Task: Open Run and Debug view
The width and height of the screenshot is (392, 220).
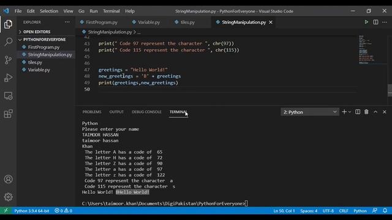Action: (x=8, y=78)
